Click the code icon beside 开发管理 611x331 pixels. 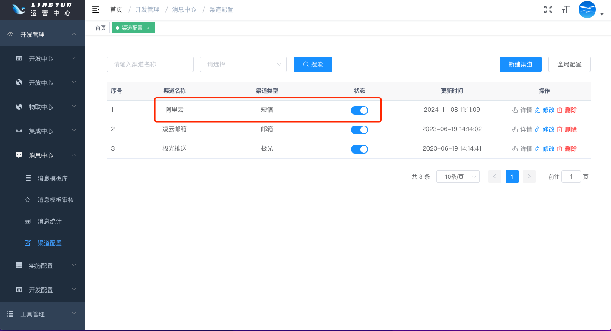point(10,34)
